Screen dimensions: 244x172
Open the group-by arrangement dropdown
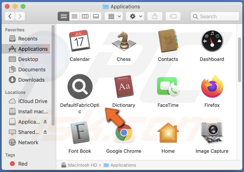(x=114, y=16)
